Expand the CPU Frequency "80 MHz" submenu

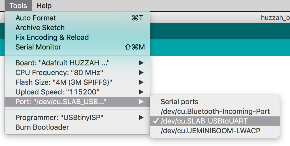pyautogui.click(x=59, y=73)
